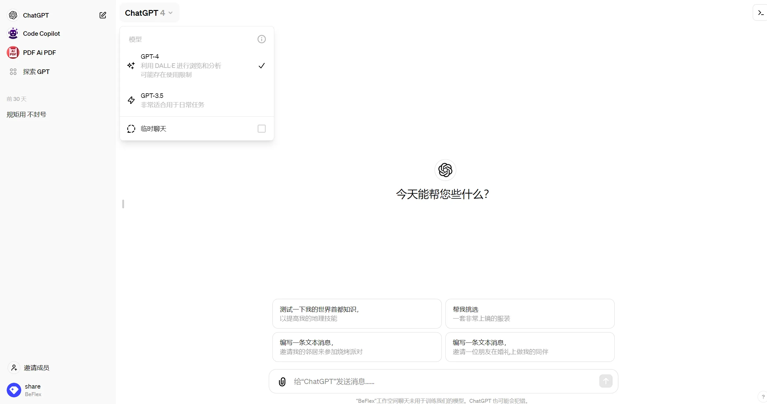The width and height of the screenshot is (767, 404).
Task: Open the ChatGPT logo in sidebar
Action: 13,15
